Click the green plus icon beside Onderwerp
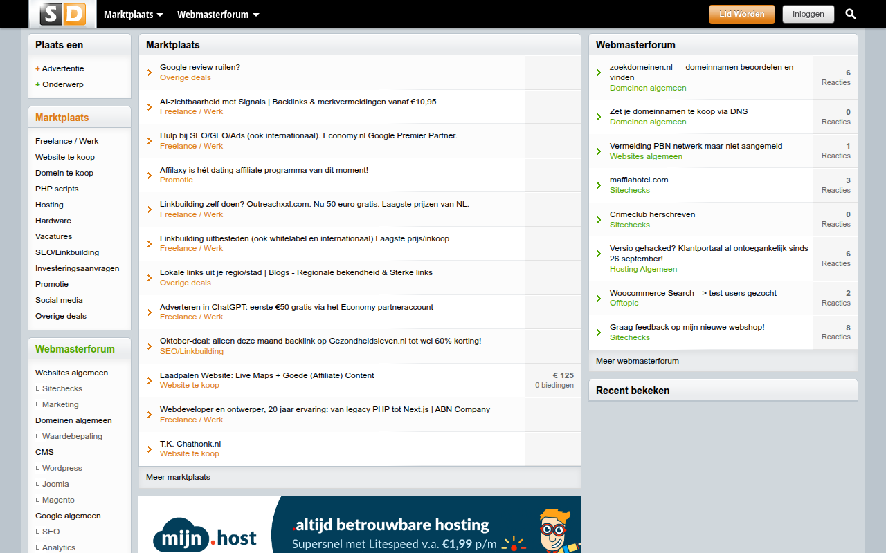This screenshot has width=886, height=553. pyautogui.click(x=37, y=85)
